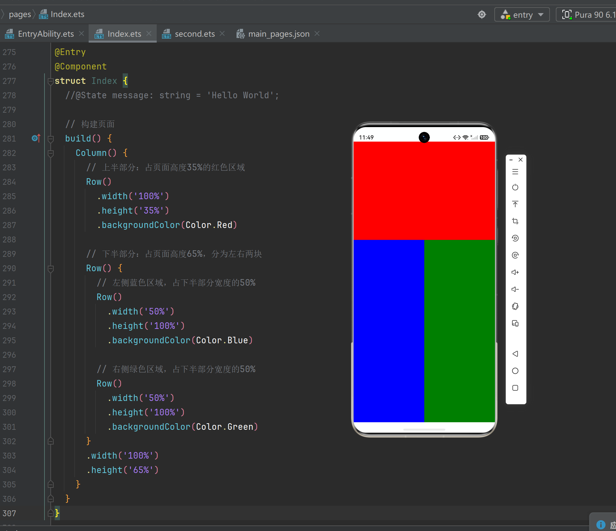Click emulator volume up icon
The width and height of the screenshot is (616, 531).
pos(515,272)
